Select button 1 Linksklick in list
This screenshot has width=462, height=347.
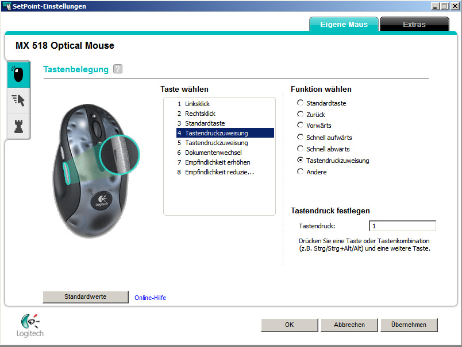click(x=225, y=104)
